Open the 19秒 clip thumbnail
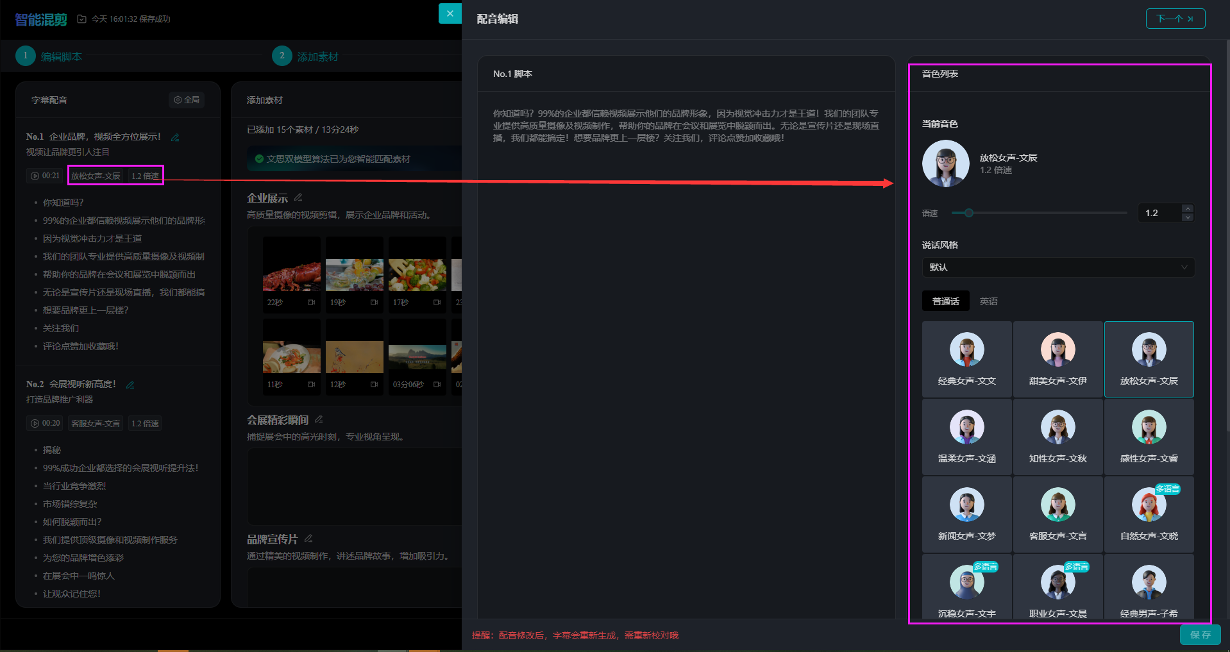The height and width of the screenshot is (652, 1230). click(354, 274)
